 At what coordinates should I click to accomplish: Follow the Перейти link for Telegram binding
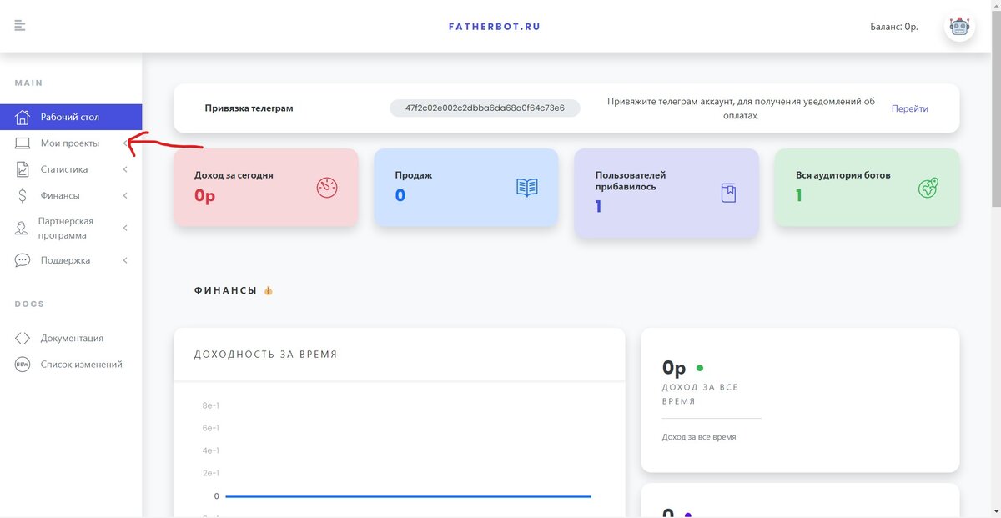[x=909, y=108]
